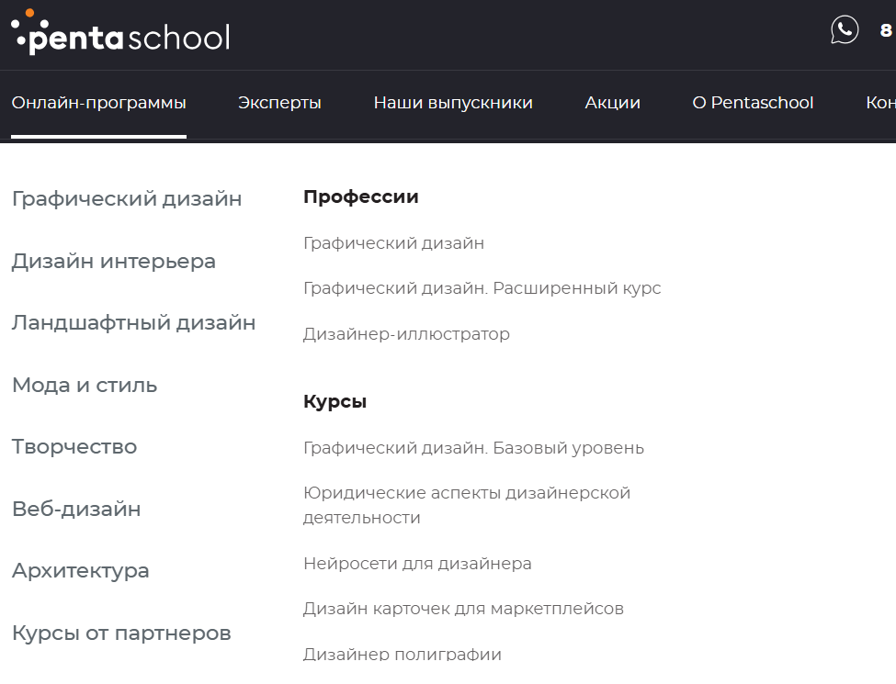Open the Наши выпускники navigation item
The height and width of the screenshot is (684, 896).
pyautogui.click(x=453, y=103)
